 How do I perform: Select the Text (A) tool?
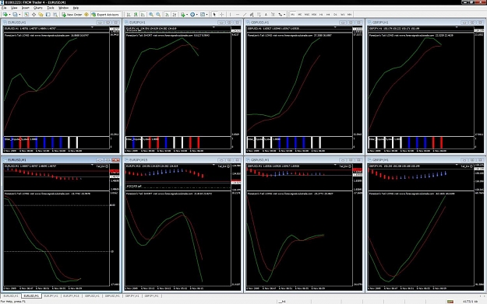click(266, 14)
